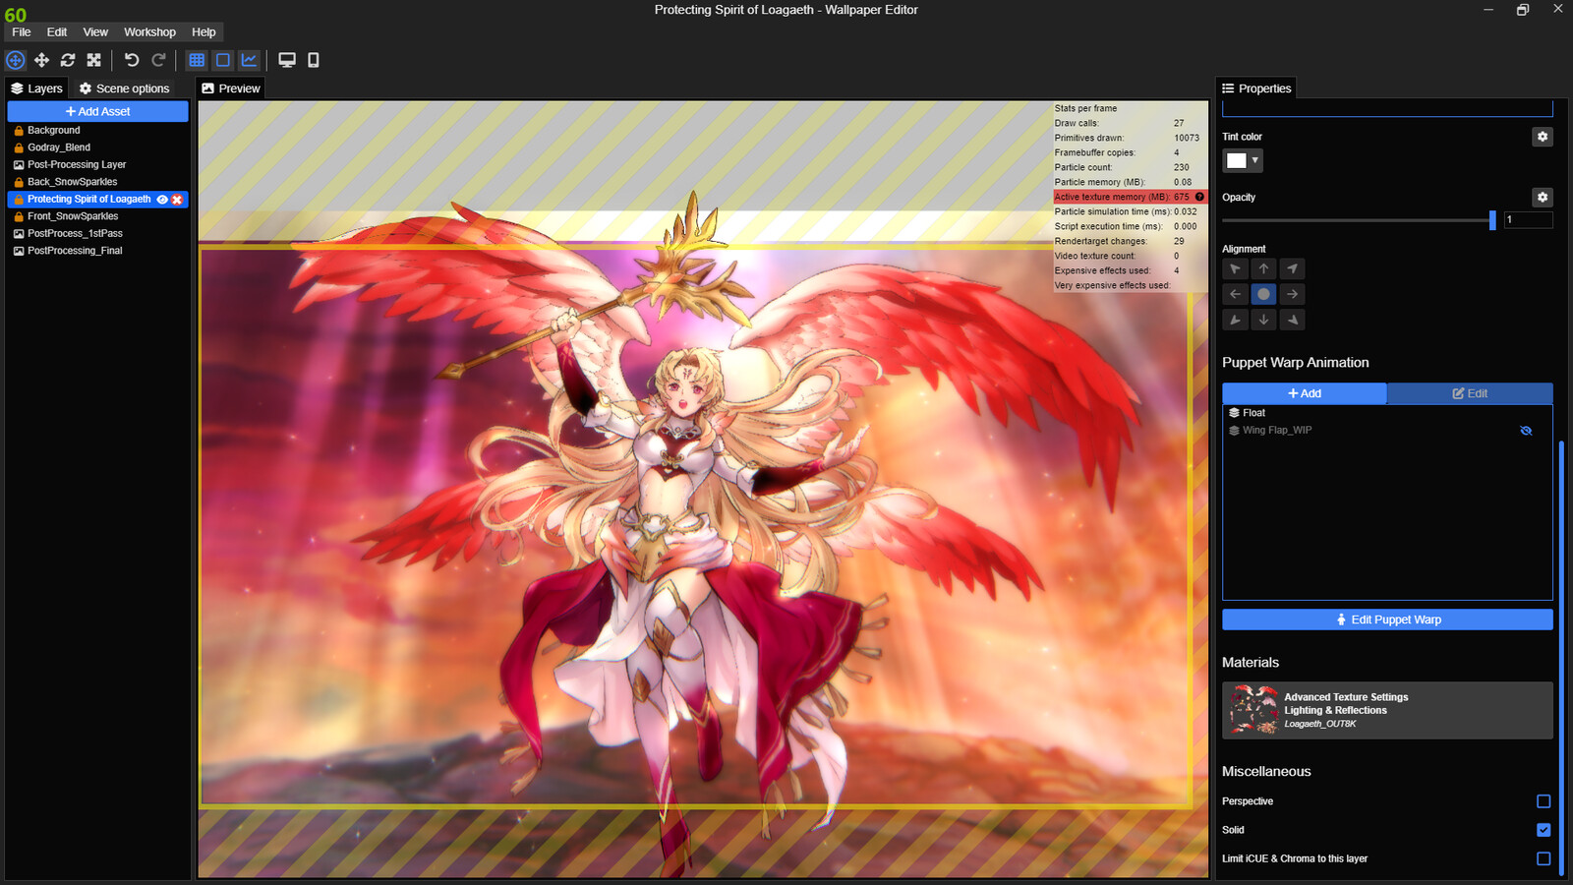Click lock icon on Front_SnowSparkles layer

coord(19,216)
